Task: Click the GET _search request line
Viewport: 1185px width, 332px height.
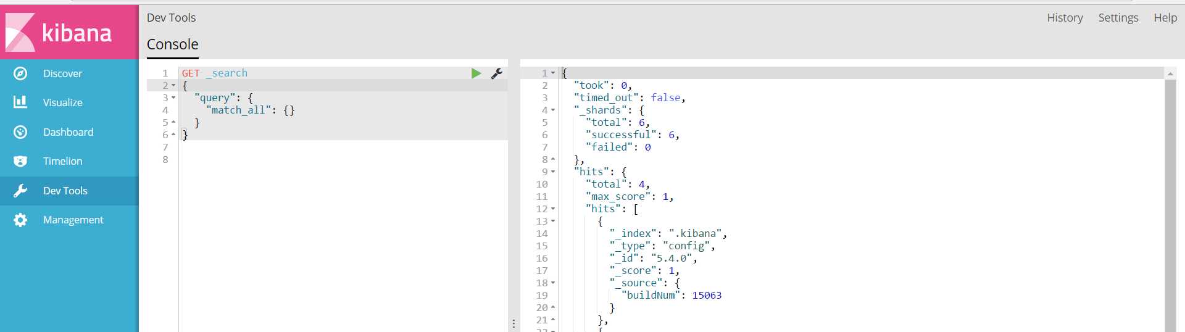Action: 215,73
